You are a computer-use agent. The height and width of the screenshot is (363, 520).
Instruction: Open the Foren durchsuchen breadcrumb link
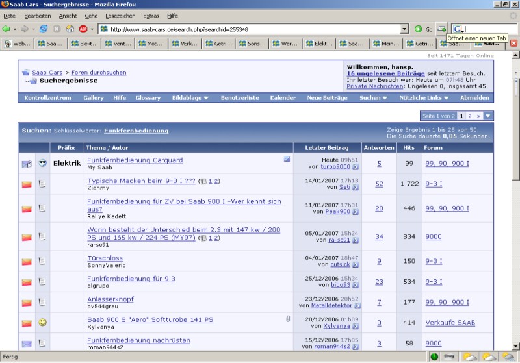pyautogui.click(x=99, y=72)
